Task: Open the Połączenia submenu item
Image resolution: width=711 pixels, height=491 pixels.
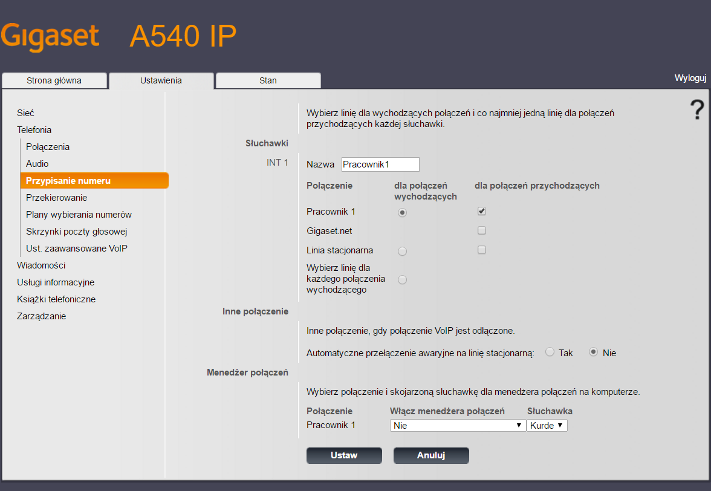Action: 48,147
